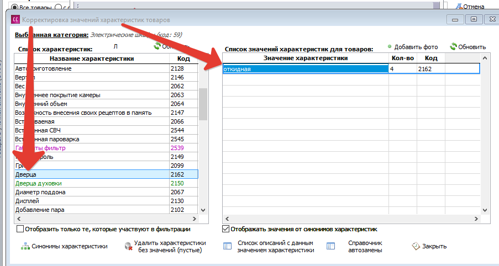Click up arrow of values list scrollbar
The width and height of the screenshot is (499, 266).
point(485,58)
